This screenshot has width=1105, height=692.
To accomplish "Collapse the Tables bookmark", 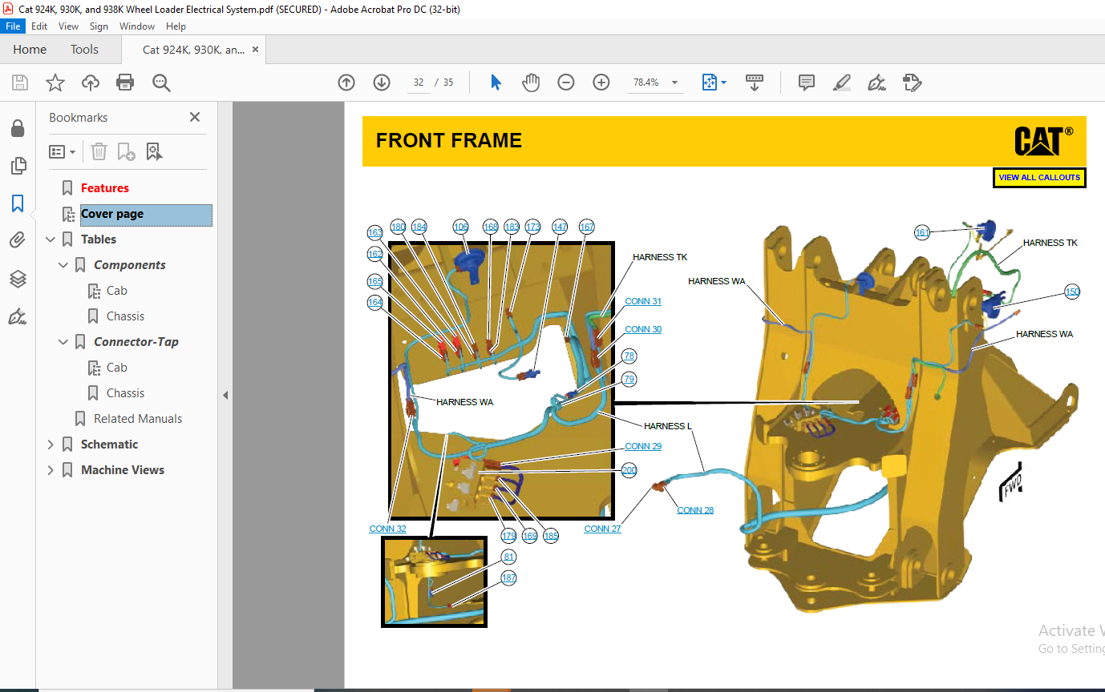I will tap(51, 239).
